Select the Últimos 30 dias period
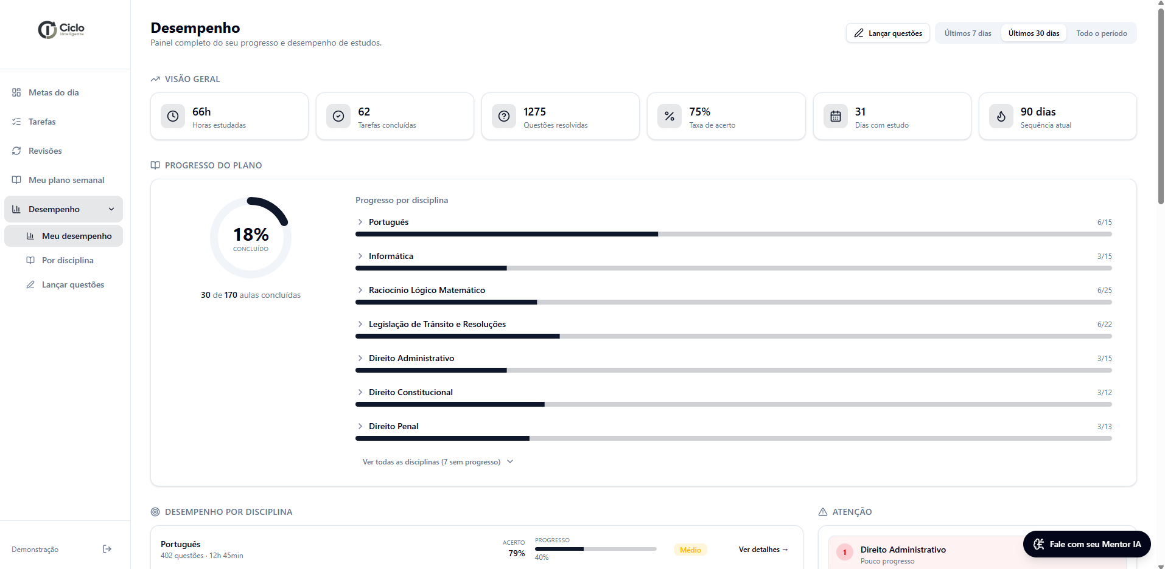 pyautogui.click(x=1034, y=33)
